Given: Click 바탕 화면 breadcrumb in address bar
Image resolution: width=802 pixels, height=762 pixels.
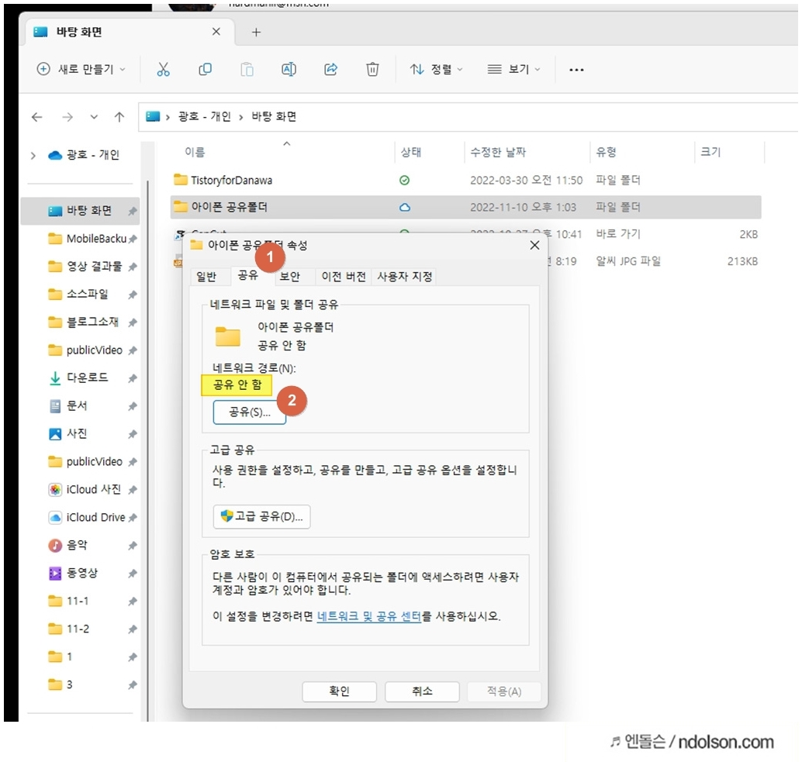Looking at the screenshot, I should click(x=274, y=116).
